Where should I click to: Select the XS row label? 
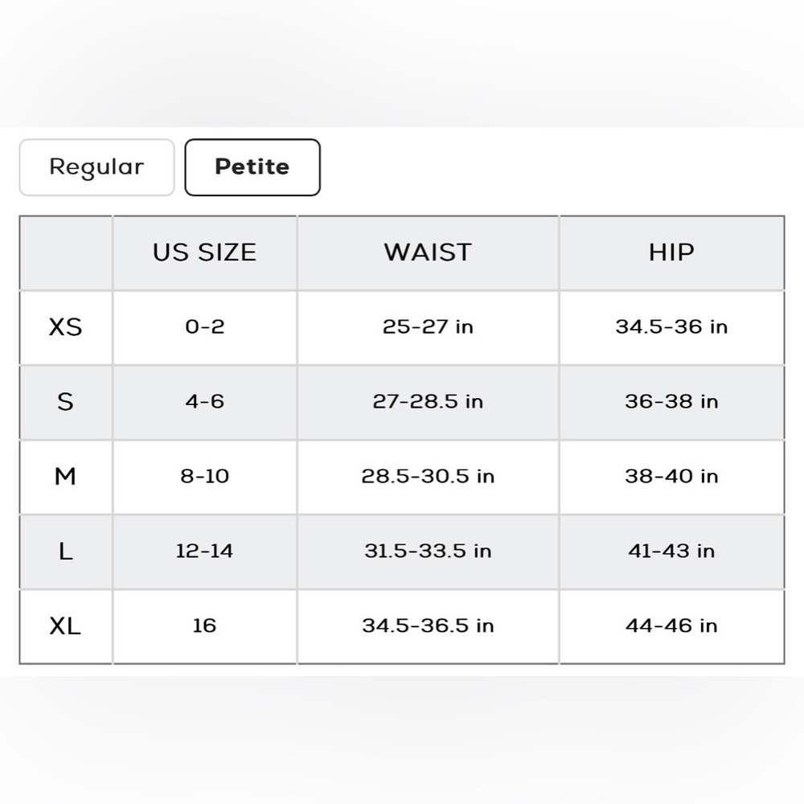(66, 327)
